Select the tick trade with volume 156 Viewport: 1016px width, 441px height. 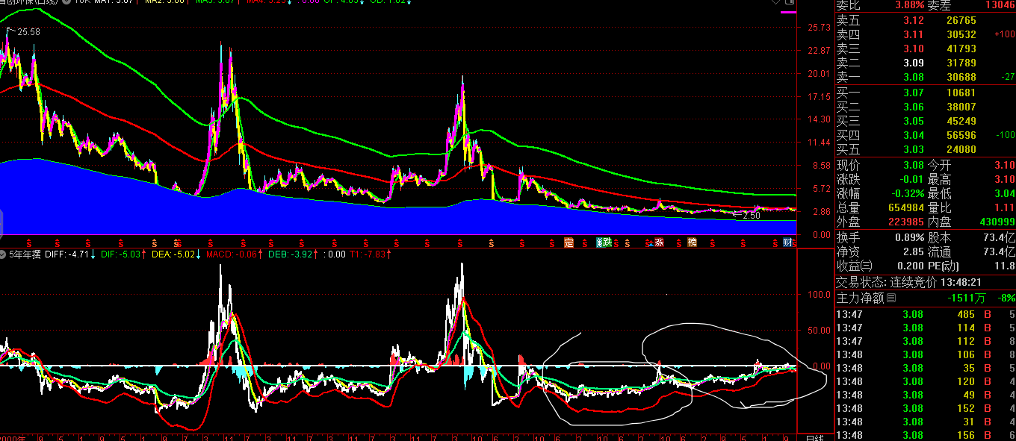(x=925, y=435)
